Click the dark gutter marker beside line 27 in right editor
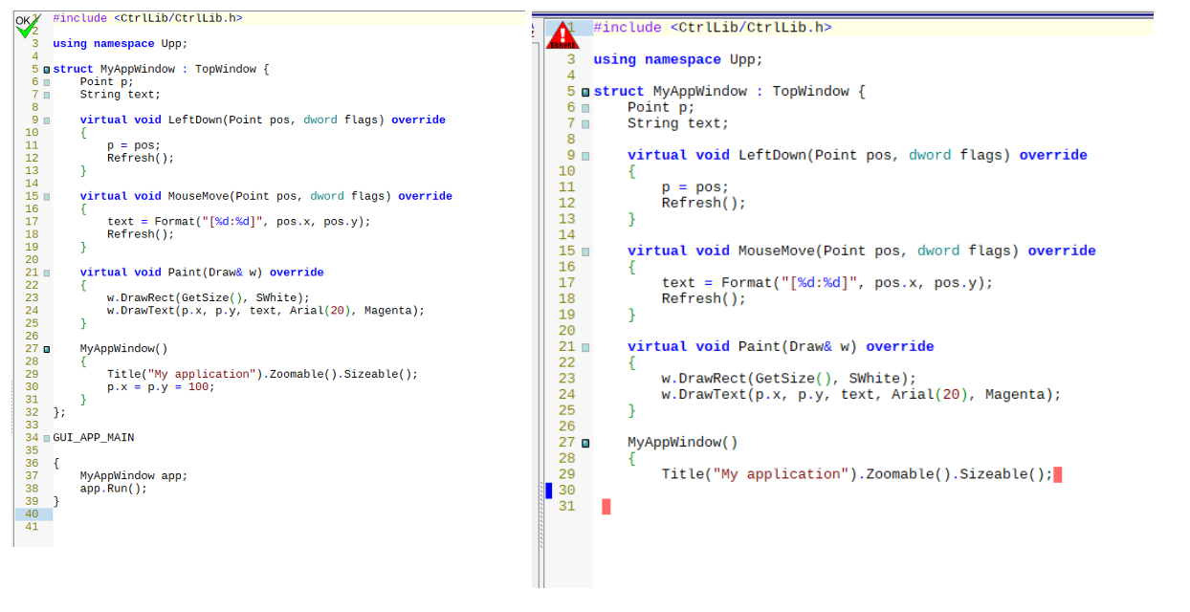This screenshot has height=612, width=1190. point(585,443)
